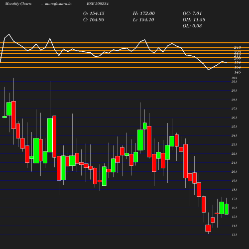Select the low value "L: 154.10"

143,20
